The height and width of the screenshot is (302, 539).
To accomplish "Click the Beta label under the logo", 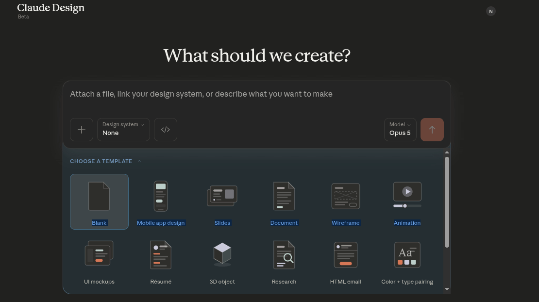I will tap(23, 17).
